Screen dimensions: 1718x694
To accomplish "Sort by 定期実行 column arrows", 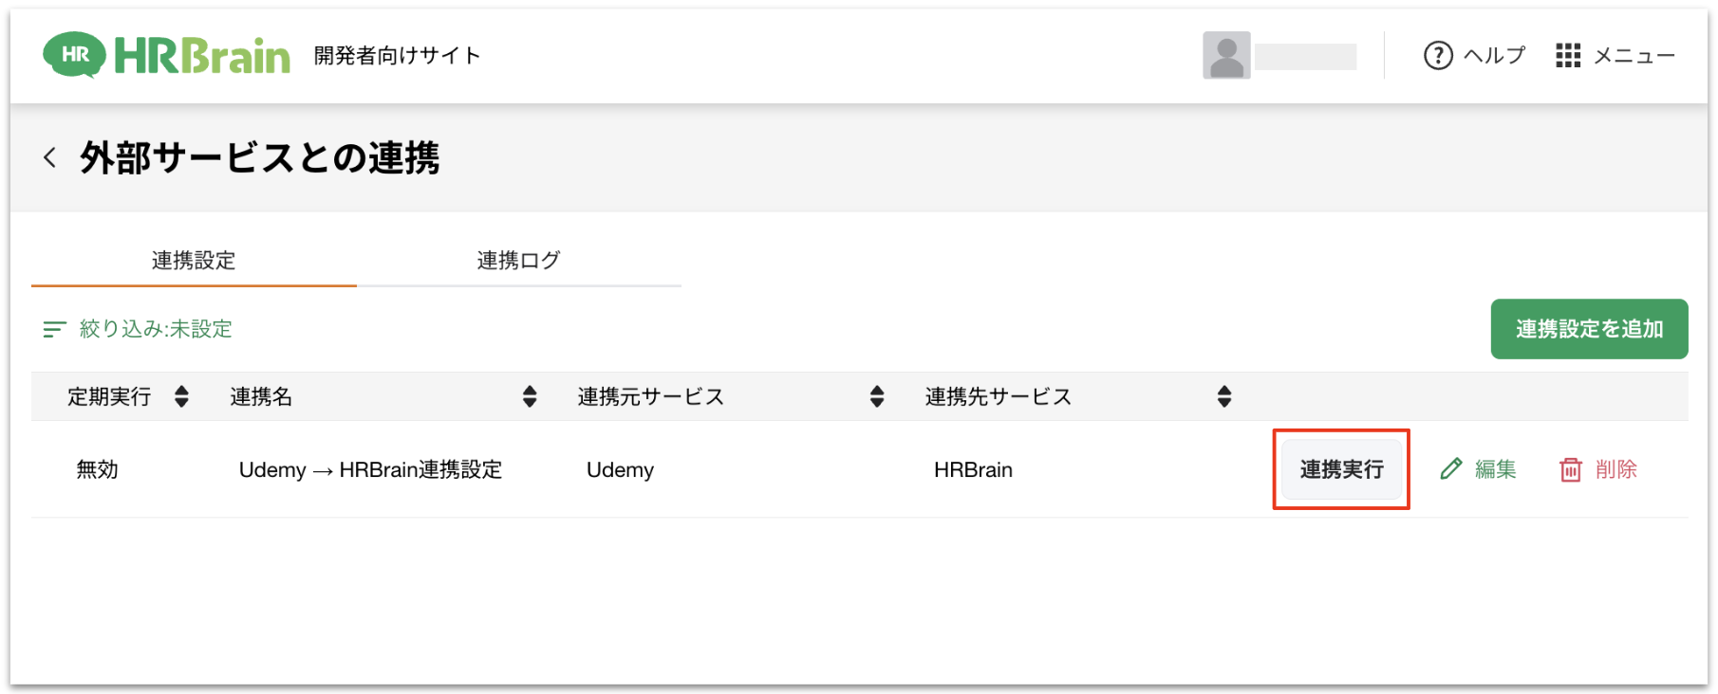I will pos(181,396).
